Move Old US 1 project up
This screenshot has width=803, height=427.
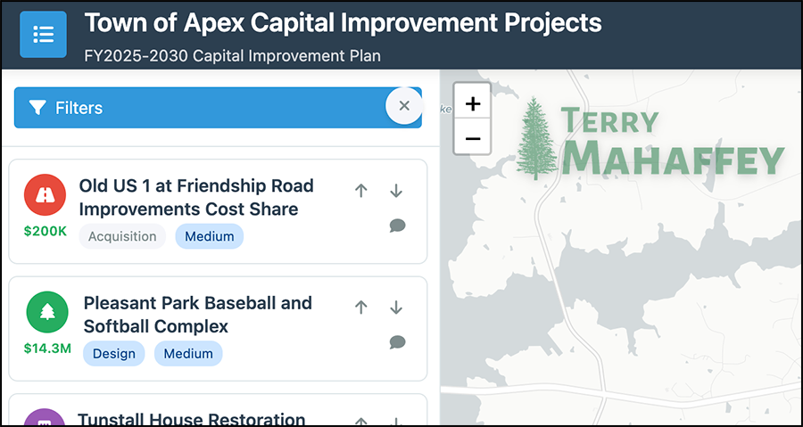point(361,191)
